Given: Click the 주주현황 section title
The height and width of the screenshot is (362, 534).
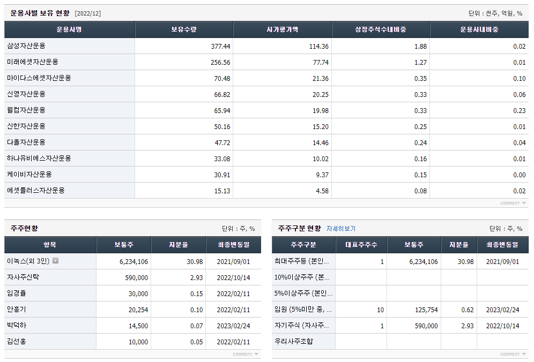Looking at the screenshot, I should click(x=24, y=228).
